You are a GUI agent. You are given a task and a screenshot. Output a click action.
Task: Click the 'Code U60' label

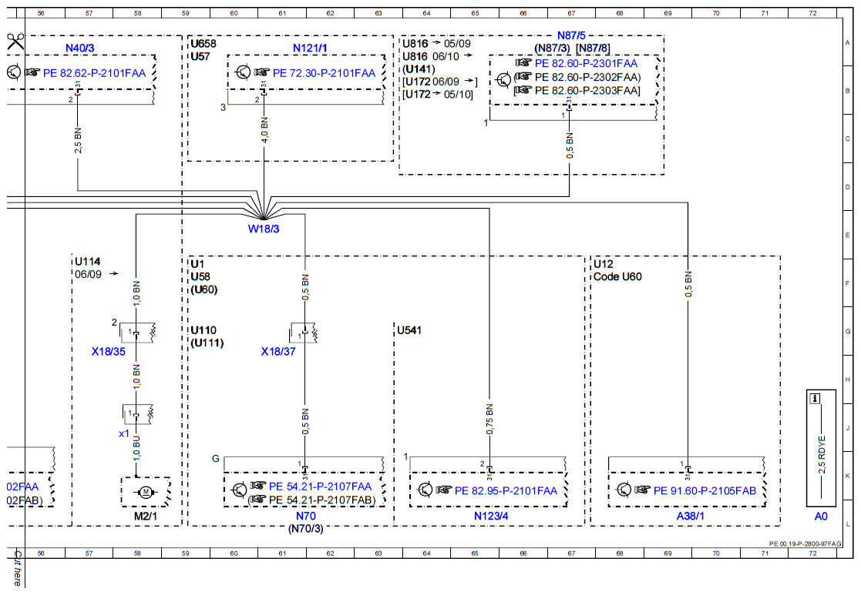pyautogui.click(x=617, y=277)
